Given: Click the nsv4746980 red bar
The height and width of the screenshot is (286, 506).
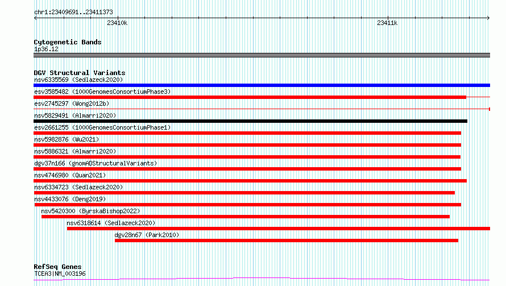Looking at the screenshot, I should click(x=250, y=181).
